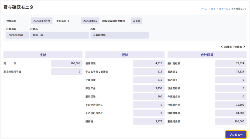
Task: Click the 所得税 amount field 5,176
Action: pos(149,122)
